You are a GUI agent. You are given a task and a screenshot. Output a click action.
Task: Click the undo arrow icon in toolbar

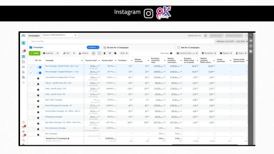pos(99,53)
